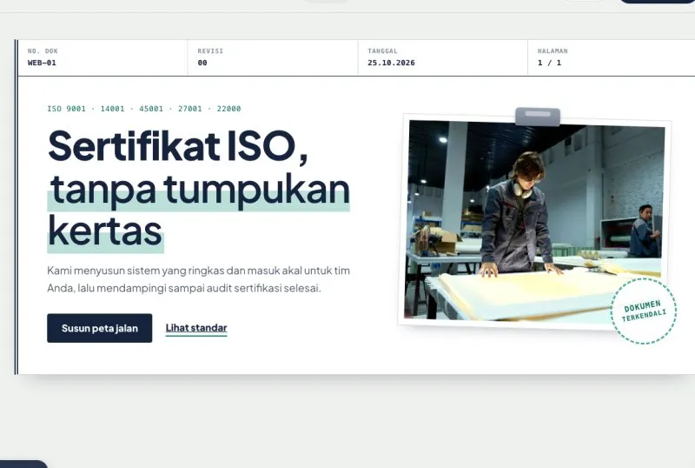Click the 'HALAMAN' label
This screenshot has width=695, height=468.
coord(553,51)
